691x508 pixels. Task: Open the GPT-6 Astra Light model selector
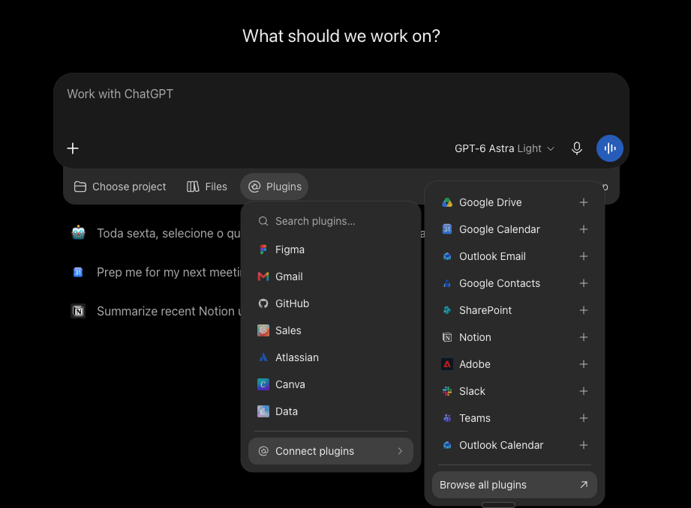pos(504,148)
